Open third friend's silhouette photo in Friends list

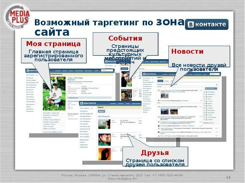[104, 154]
